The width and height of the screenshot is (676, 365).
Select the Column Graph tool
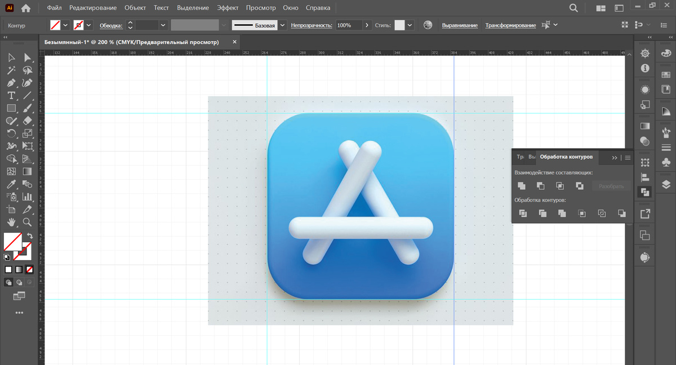click(x=27, y=197)
